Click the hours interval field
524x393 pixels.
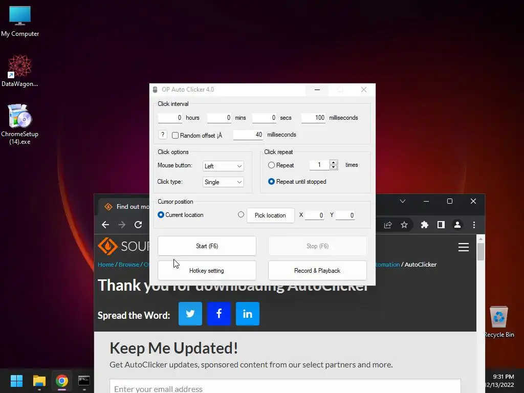[x=170, y=118]
